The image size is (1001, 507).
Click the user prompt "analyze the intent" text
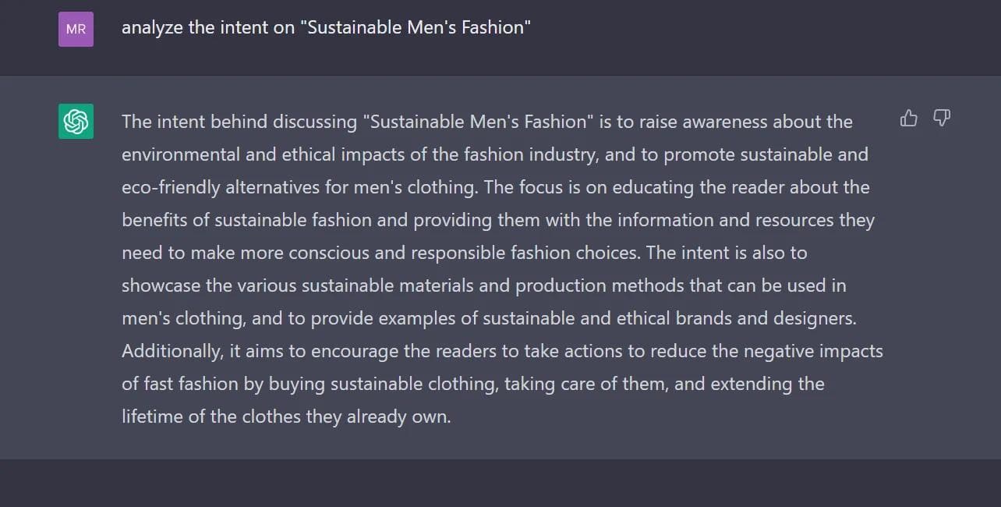tap(208, 28)
